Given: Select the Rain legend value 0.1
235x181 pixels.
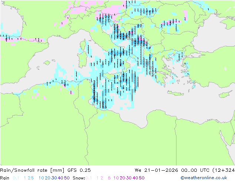Looking at the screenshot, I should (x=16, y=178).
